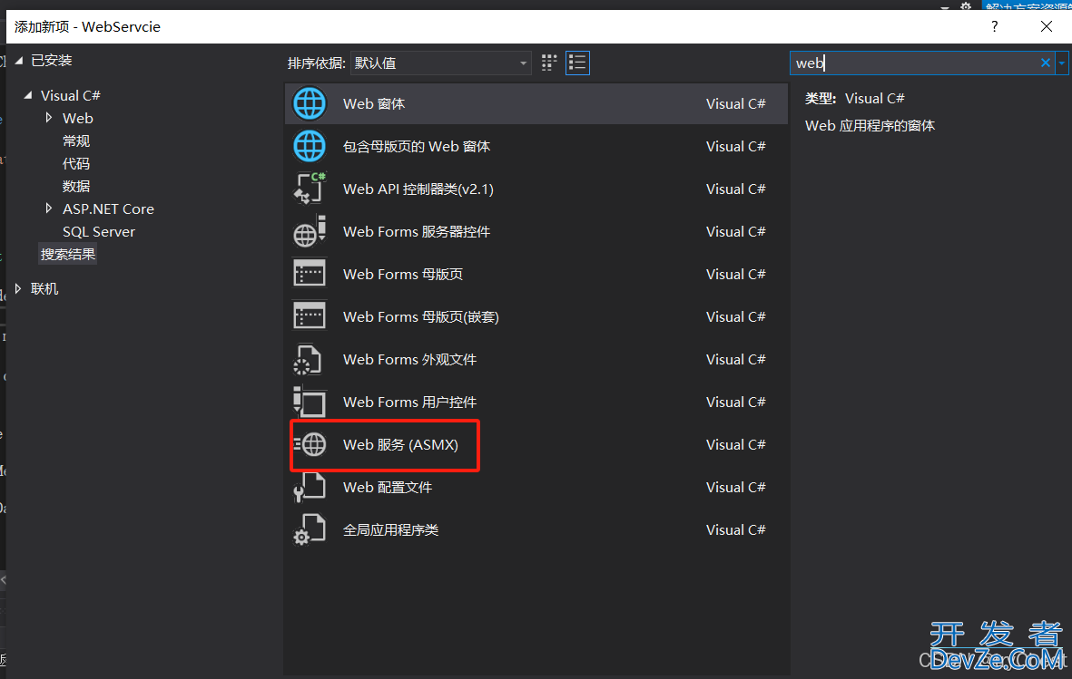1072x679 pixels.
Task: Click the Web 应用程序的窗体 description text
Action: [870, 126]
